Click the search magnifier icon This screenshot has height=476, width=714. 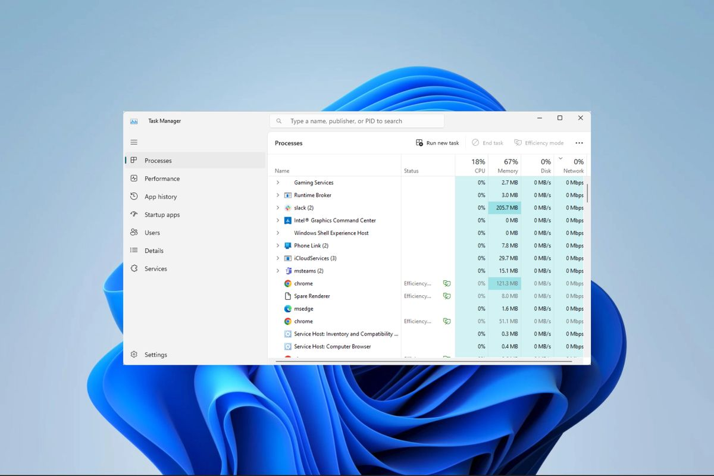tap(280, 121)
